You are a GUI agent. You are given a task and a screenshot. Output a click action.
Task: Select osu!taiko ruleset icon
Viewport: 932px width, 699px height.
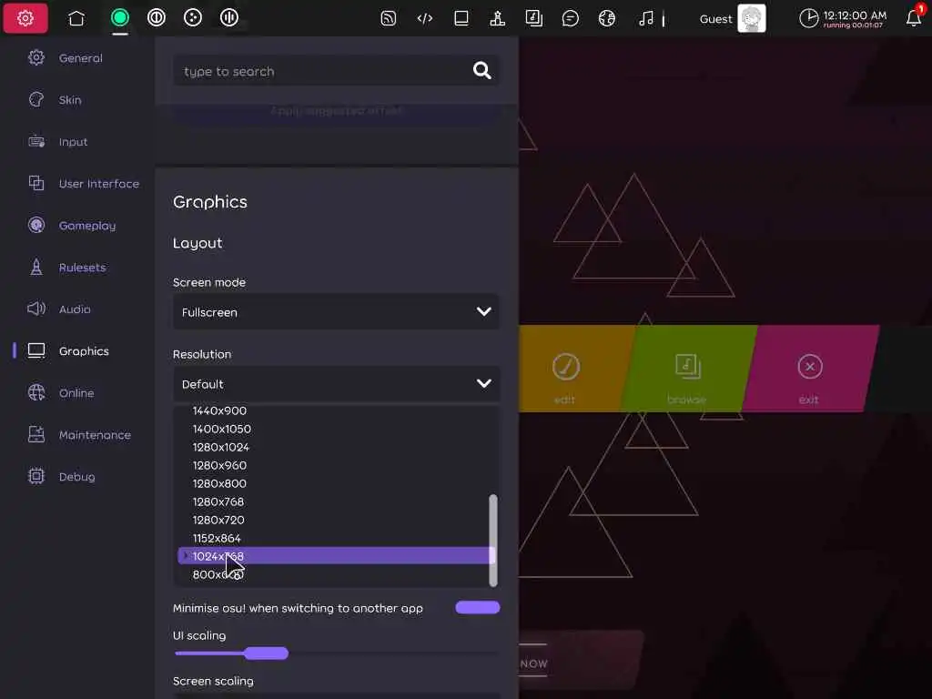tap(157, 18)
